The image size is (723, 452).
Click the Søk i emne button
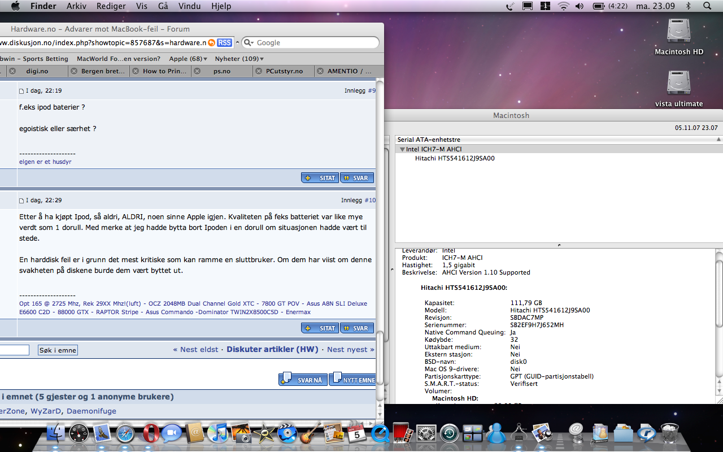pyautogui.click(x=58, y=350)
